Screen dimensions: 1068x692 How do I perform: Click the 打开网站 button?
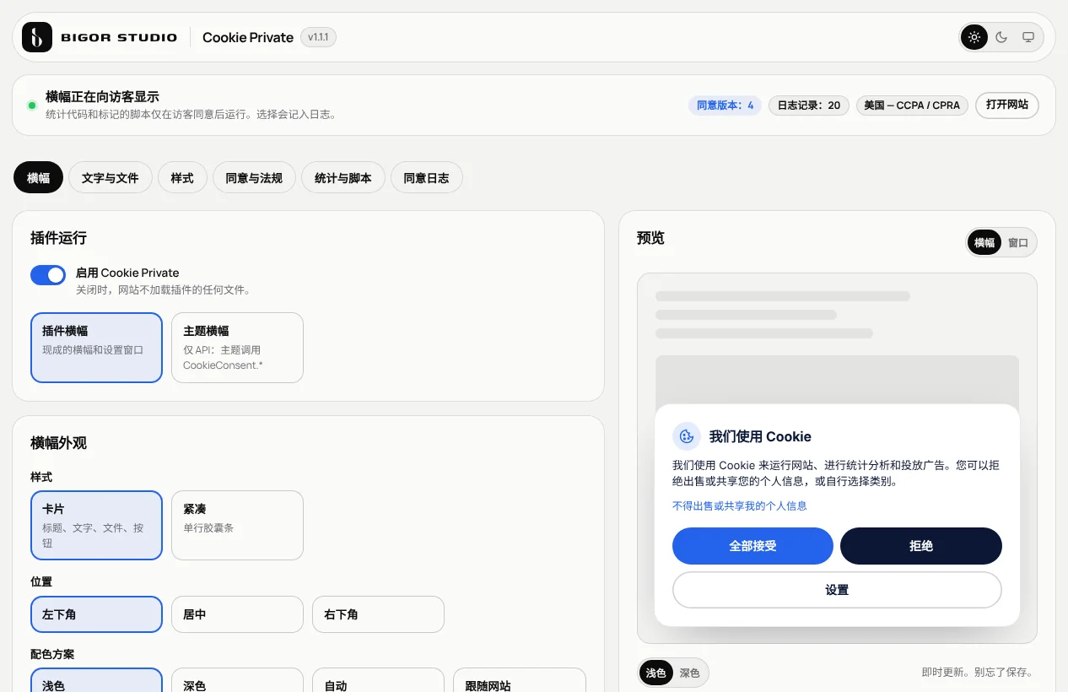click(x=1007, y=105)
